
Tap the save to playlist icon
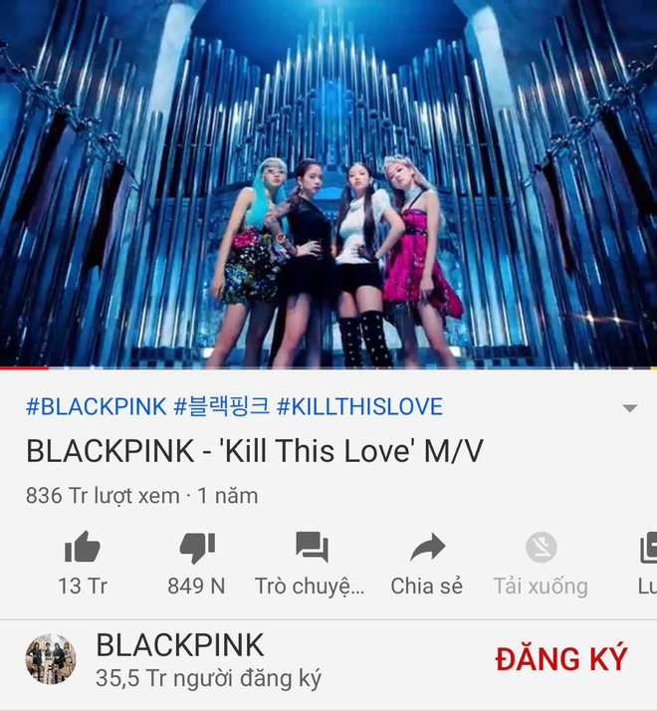tap(649, 548)
